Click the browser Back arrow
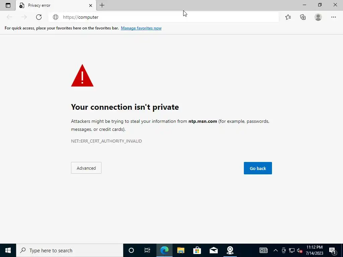This screenshot has width=343, height=257. [x=9, y=17]
